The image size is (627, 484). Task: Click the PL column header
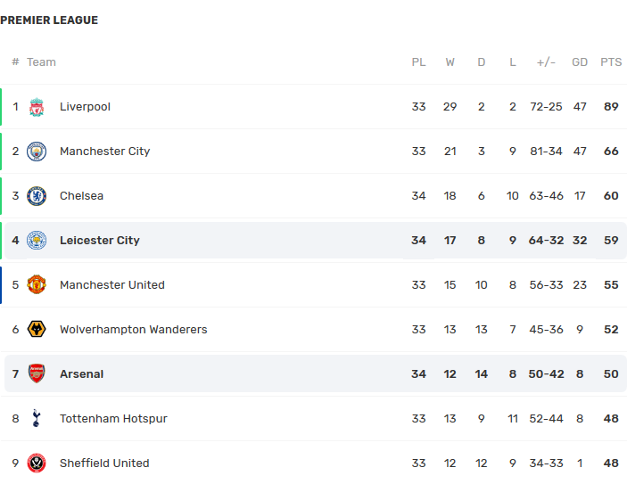pyautogui.click(x=418, y=62)
